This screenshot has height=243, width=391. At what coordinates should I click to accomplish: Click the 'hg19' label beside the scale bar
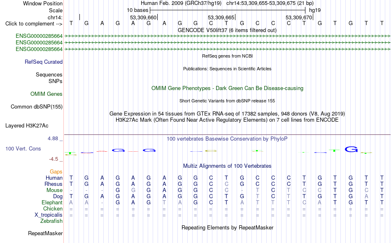click(x=315, y=10)
